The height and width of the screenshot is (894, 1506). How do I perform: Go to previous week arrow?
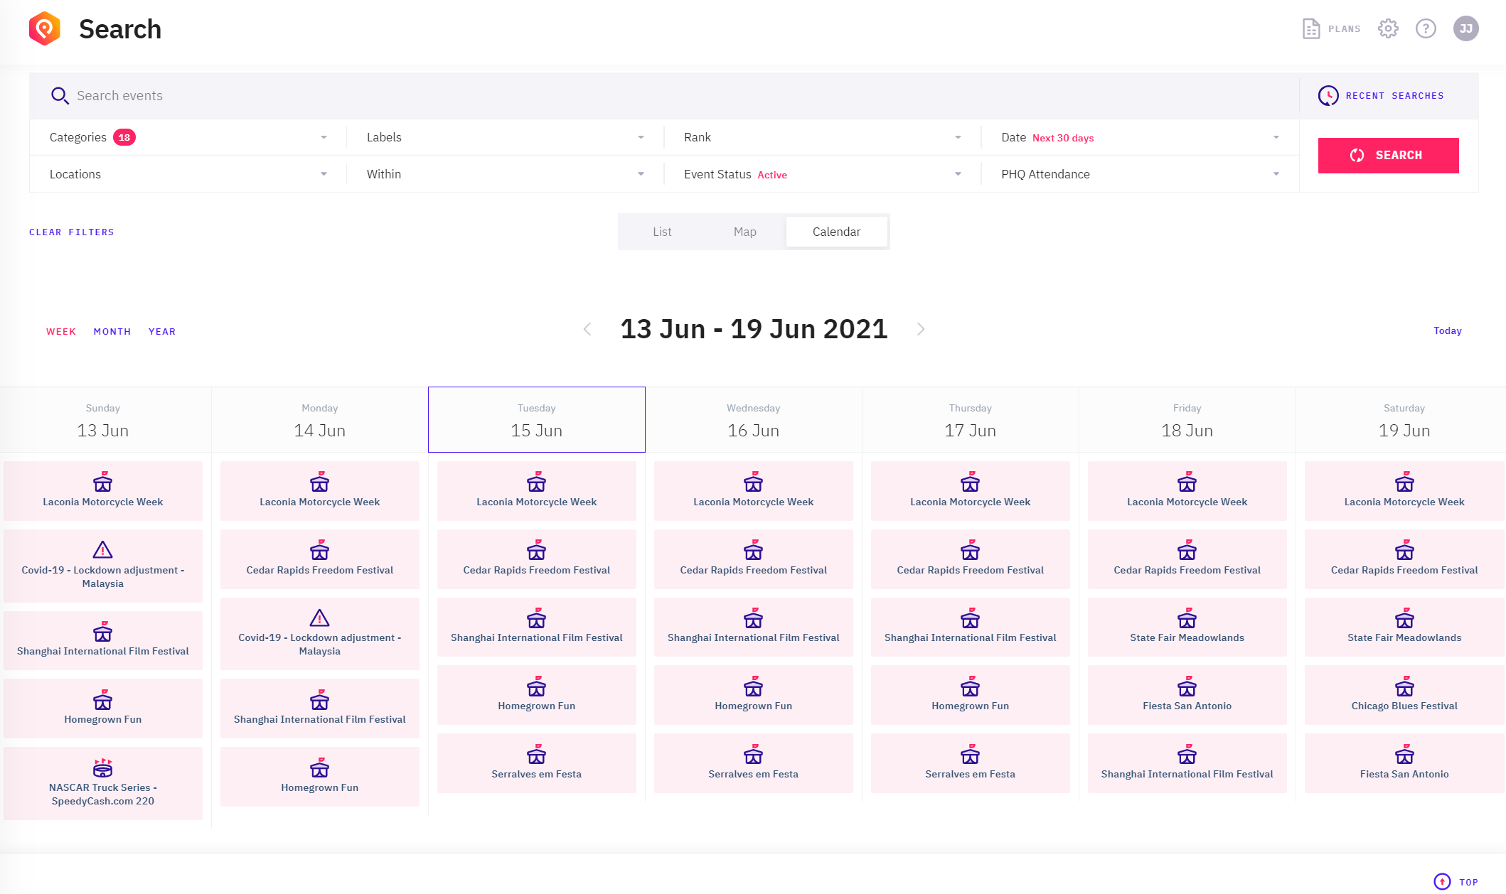pyautogui.click(x=587, y=329)
